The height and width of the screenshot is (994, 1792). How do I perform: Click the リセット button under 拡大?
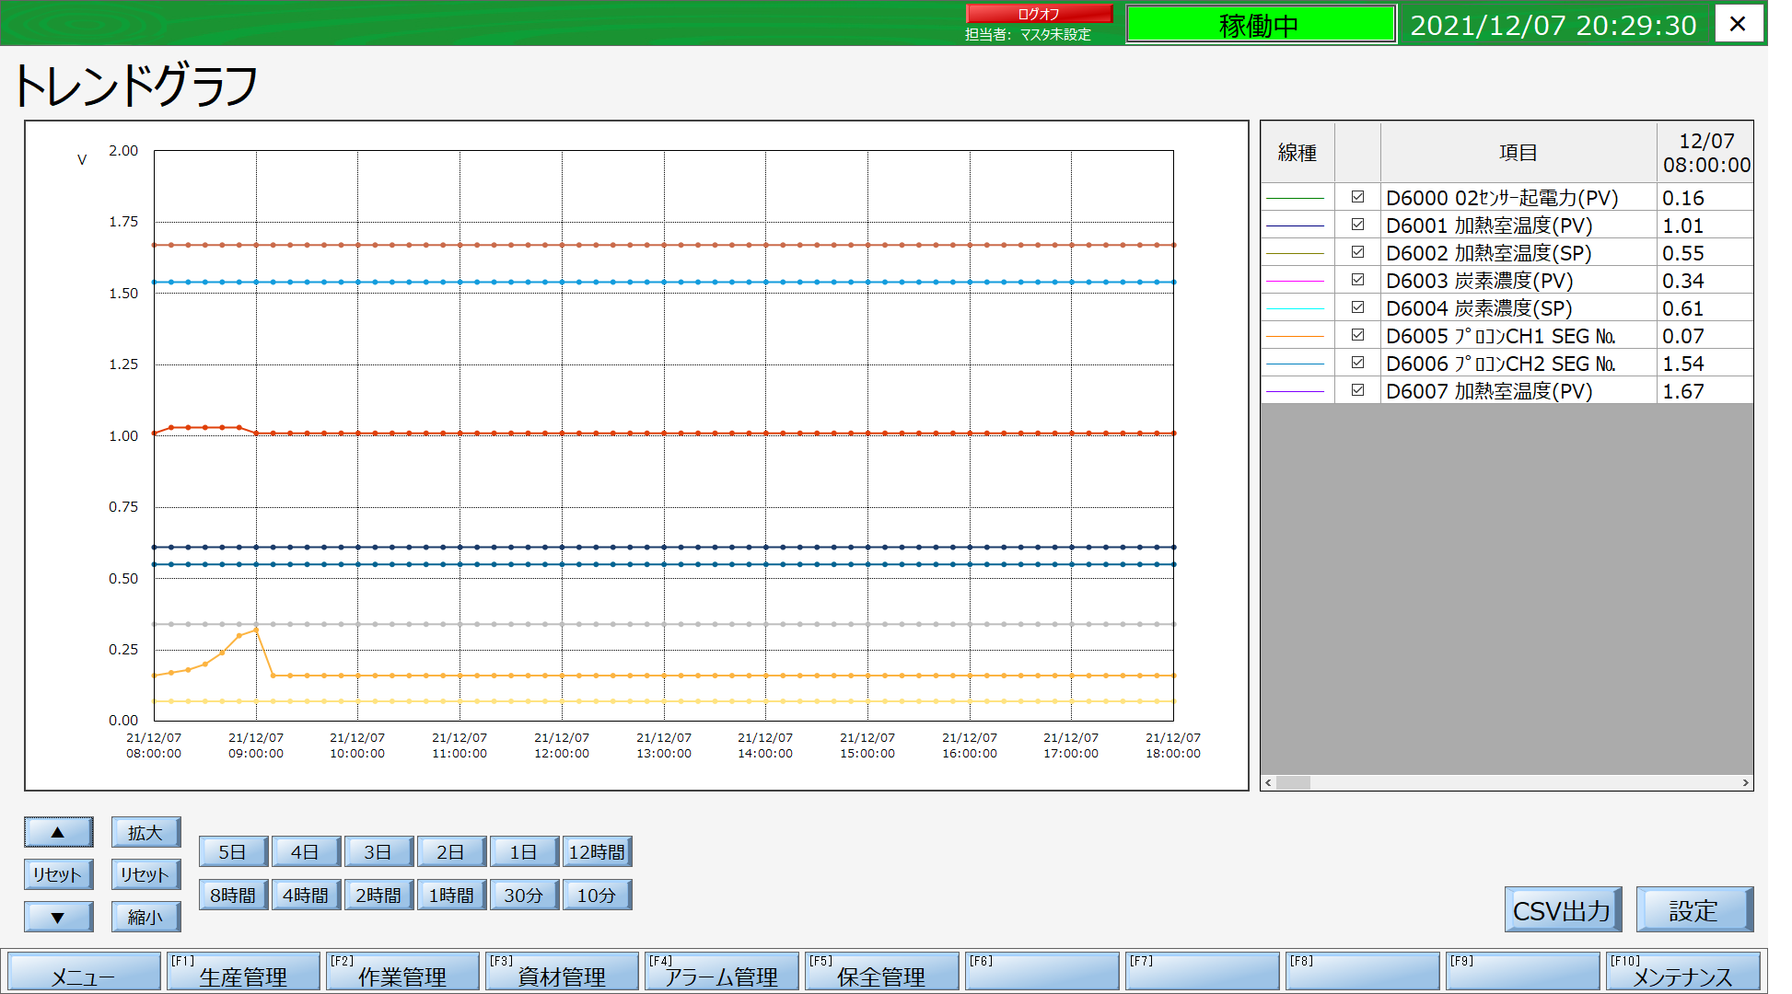145,874
